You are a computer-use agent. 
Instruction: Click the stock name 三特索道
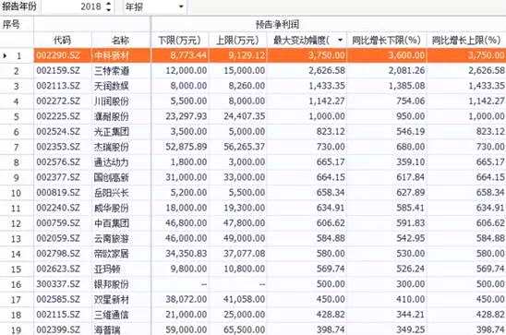click(x=112, y=71)
